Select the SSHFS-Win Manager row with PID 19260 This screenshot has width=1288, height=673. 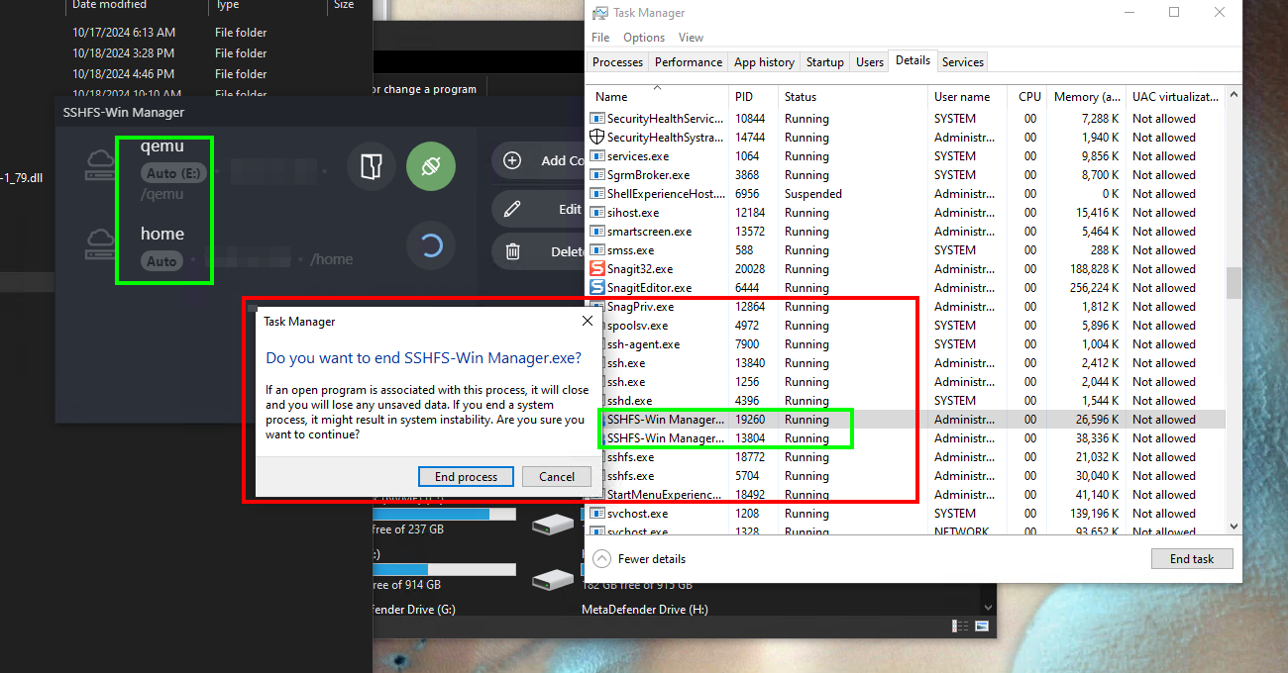(x=907, y=419)
